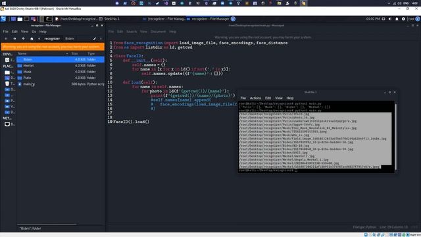Open File menu in File Manager

tap(5, 32)
